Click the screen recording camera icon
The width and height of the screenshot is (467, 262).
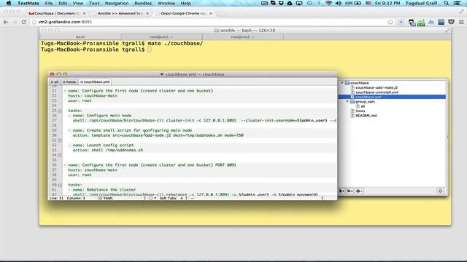pyautogui.click(x=264, y=3)
